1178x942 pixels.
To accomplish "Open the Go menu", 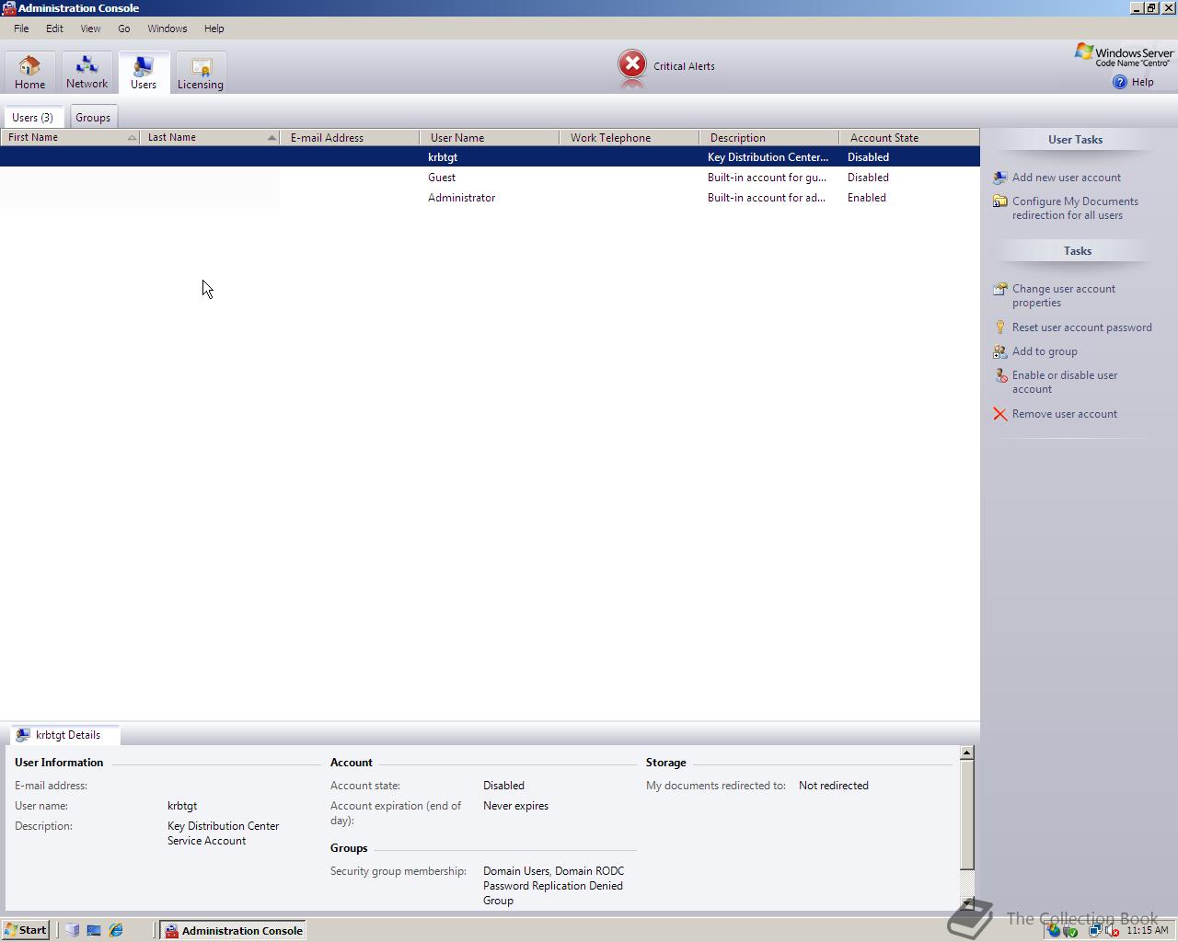I will pyautogui.click(x=124, y=29).
